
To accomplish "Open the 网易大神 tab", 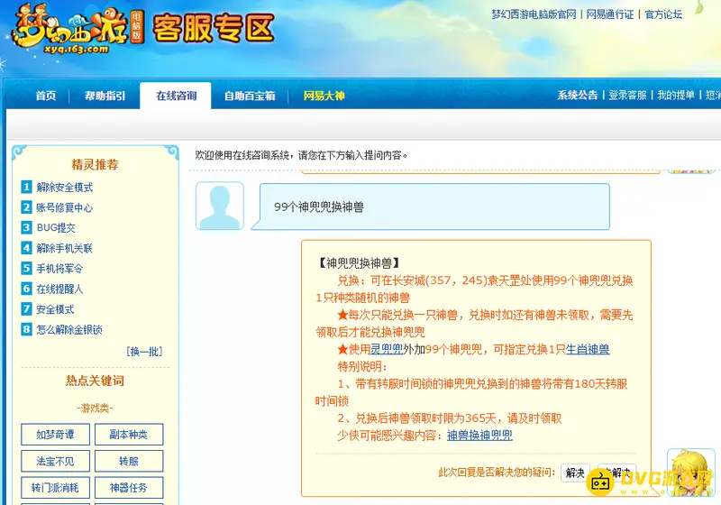I will click(x=324, y=96).
